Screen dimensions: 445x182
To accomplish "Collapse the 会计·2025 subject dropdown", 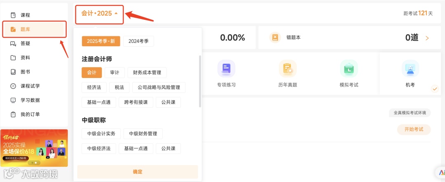I will click(99, 13).
